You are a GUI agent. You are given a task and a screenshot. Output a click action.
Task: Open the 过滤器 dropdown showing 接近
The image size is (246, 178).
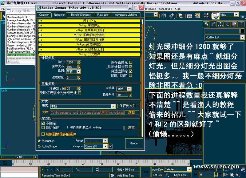point(124,89)
